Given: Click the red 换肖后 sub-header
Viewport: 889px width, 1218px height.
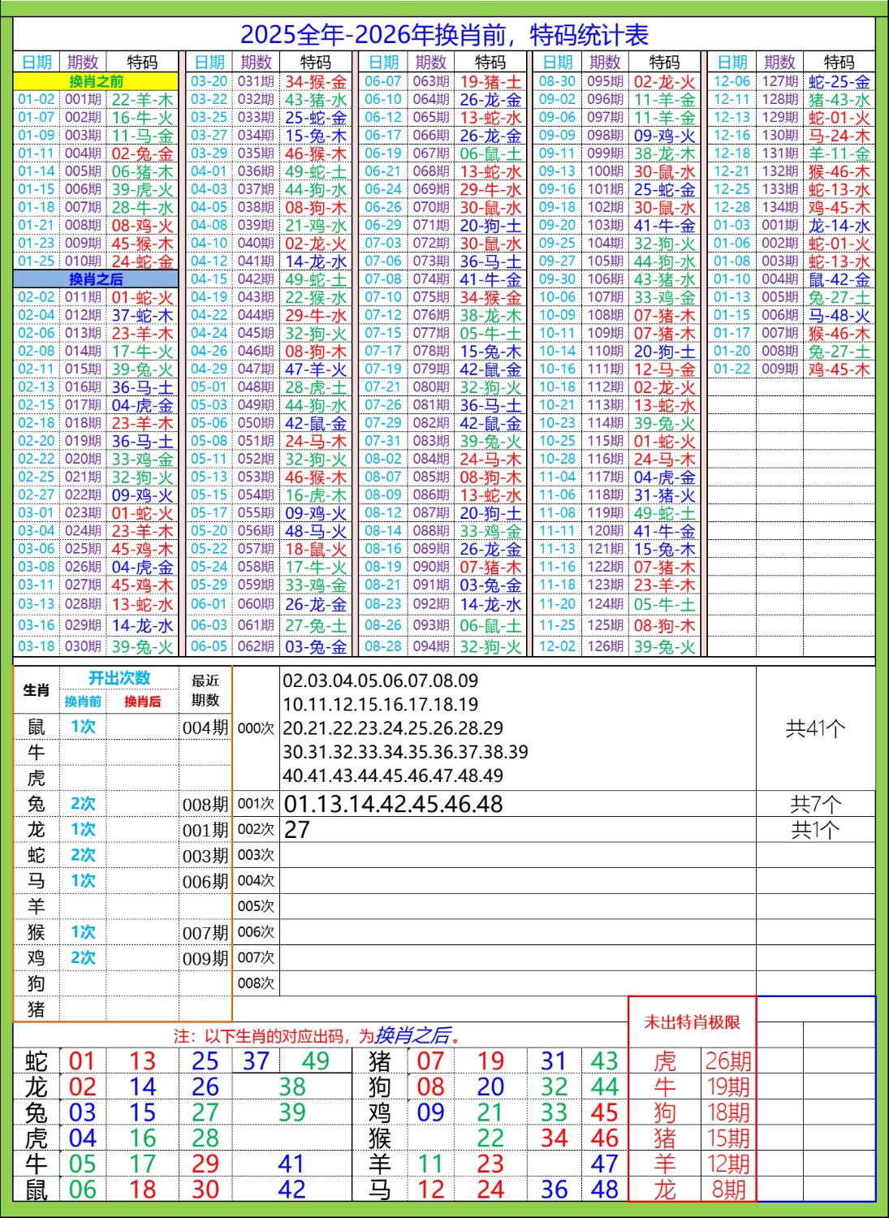Looking at the screenshot, I should pyautogui.click(x=142, y=702).
